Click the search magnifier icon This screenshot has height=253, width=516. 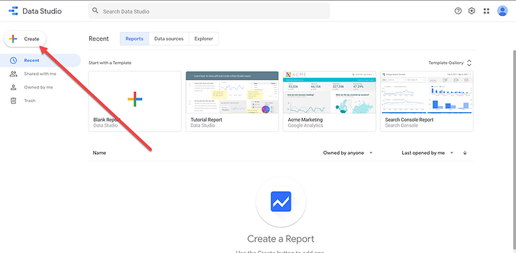point(96,11)
